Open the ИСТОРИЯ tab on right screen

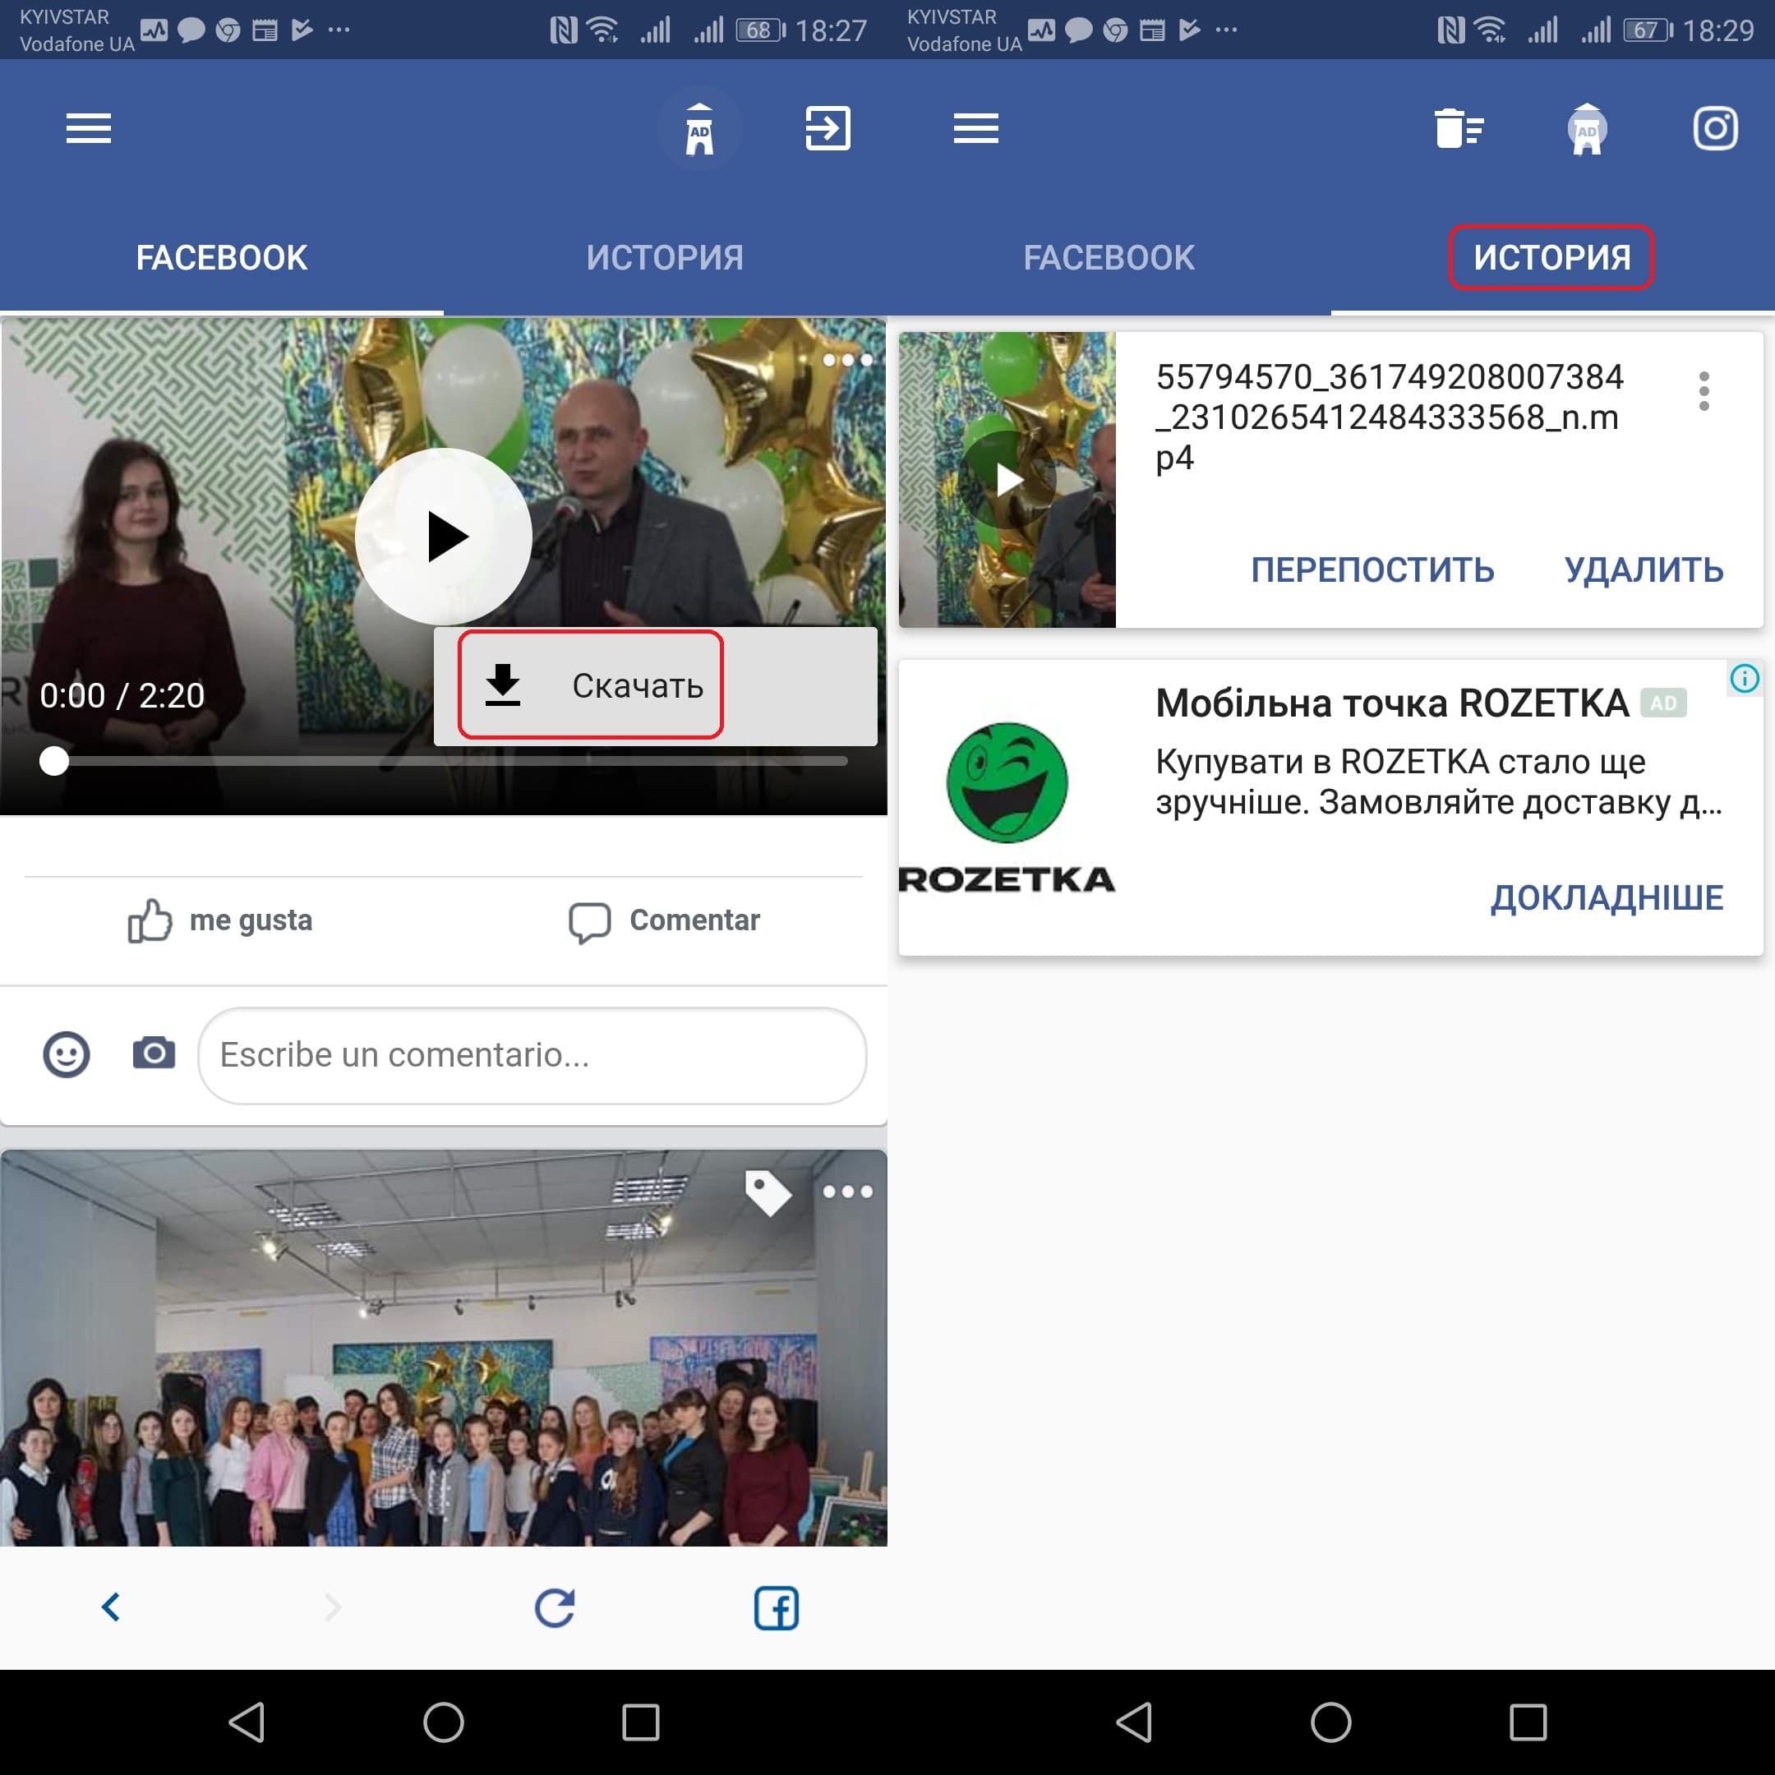tap(1551, 258)
